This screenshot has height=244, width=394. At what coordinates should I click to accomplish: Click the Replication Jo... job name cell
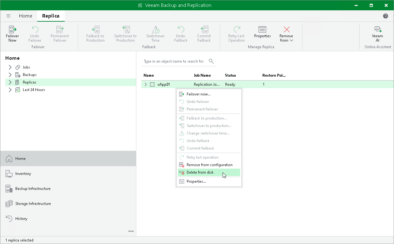[207, 84]
